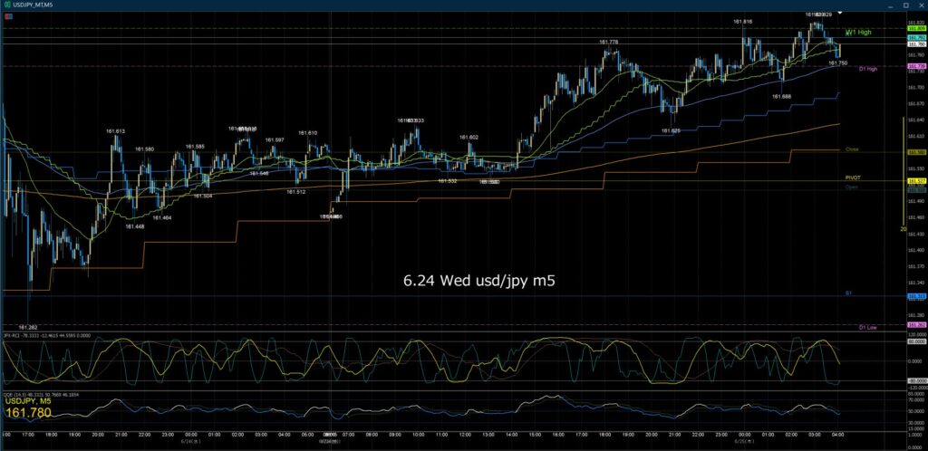Click the green 161.809 price tag on axis

(917, 28)
